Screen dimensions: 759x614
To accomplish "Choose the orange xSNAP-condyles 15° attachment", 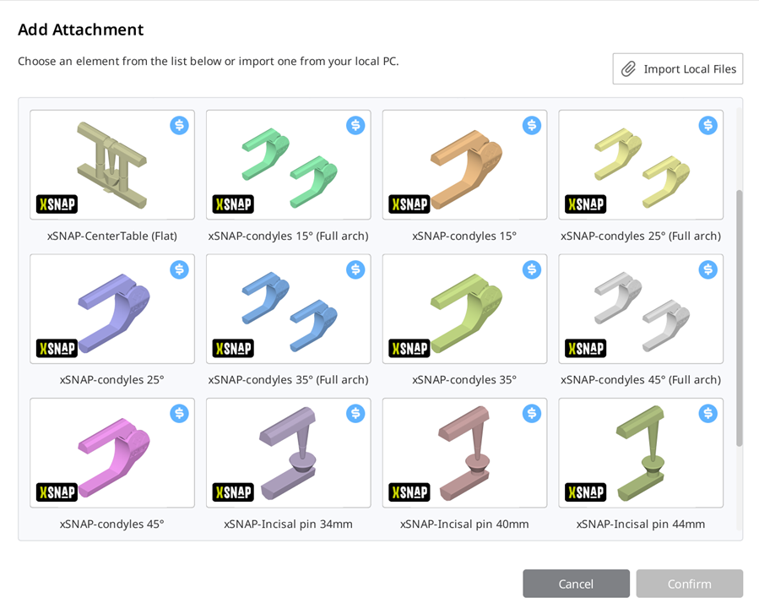I will tap(464, 166).
